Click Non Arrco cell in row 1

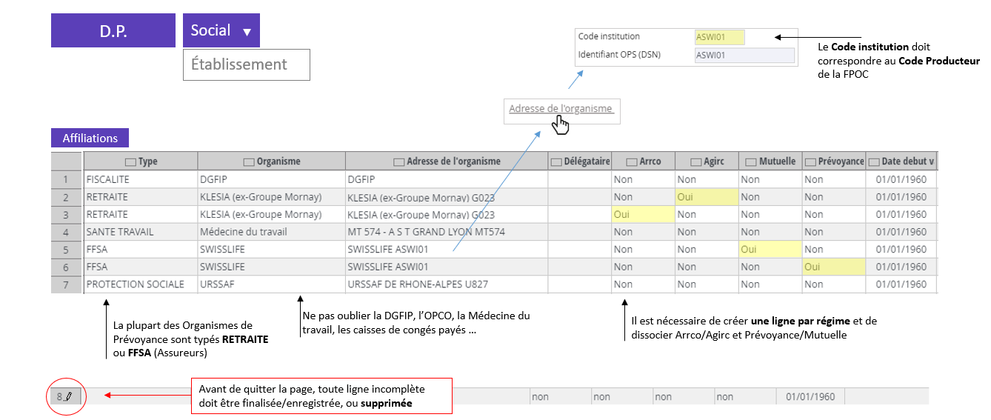[x=643, y=179]
